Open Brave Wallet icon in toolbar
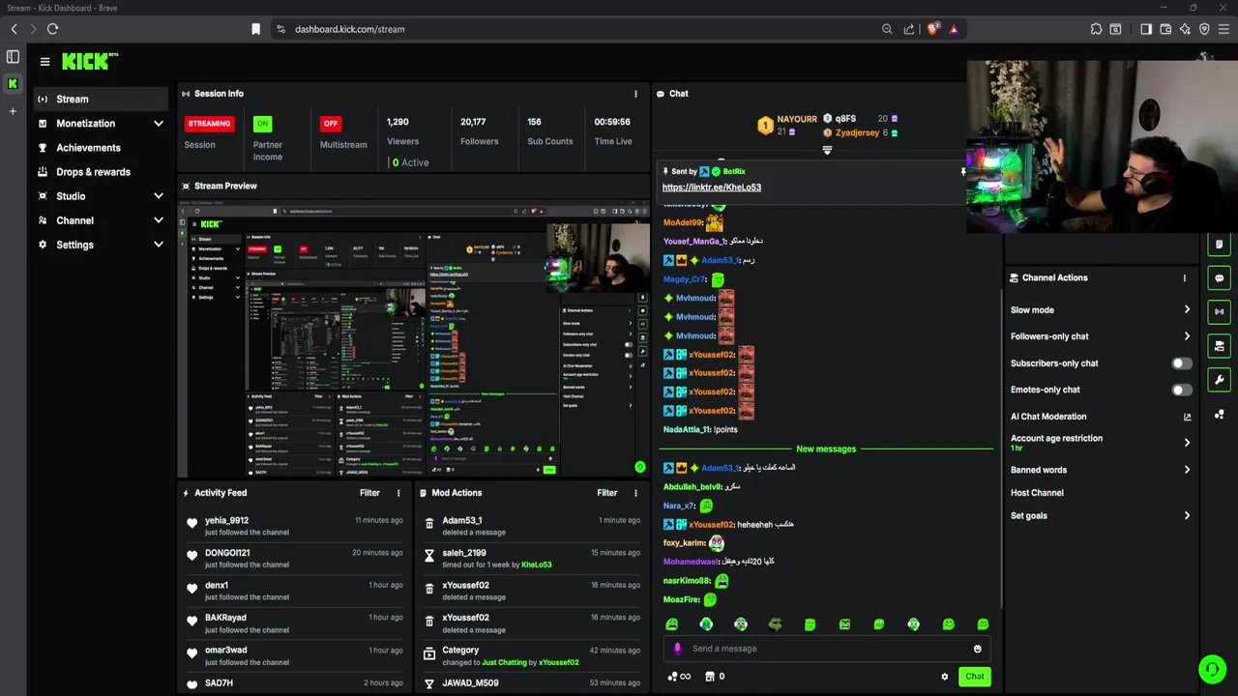This screenshot has height=696, width=1238. (1165, 29)
